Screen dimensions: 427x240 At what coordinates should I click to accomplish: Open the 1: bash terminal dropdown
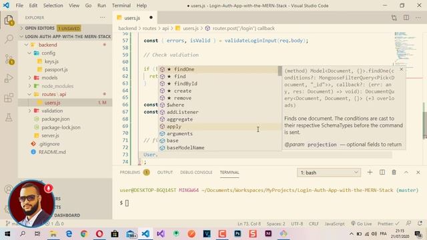point(329,173)
